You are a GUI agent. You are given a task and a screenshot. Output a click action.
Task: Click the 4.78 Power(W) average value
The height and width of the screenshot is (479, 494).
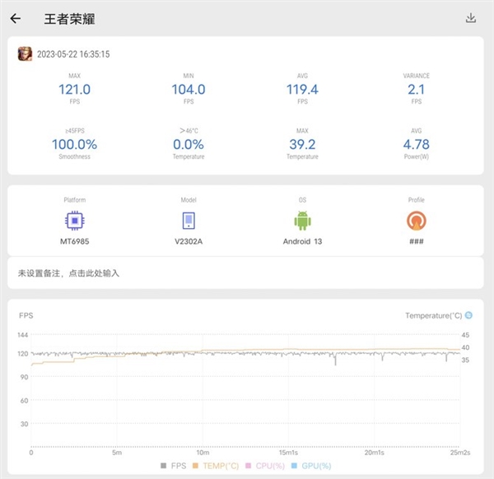point(417,144)
